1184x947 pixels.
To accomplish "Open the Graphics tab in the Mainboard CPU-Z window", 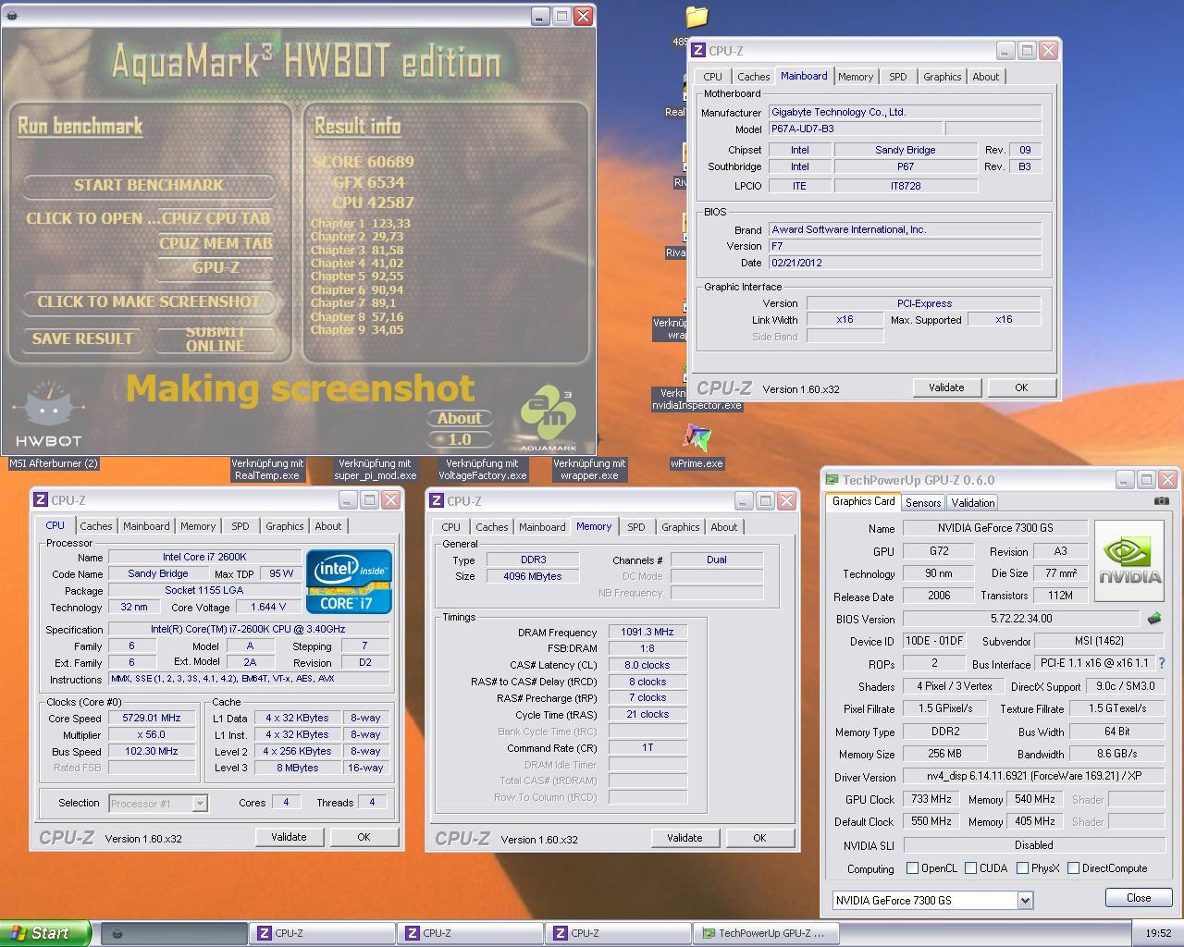I will (x=942, y=77).
